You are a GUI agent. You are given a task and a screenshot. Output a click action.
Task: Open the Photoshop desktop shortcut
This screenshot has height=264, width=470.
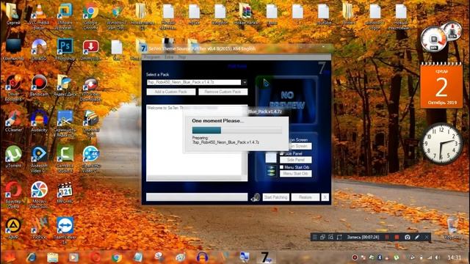pyautogui.click(x=65, y=50)
